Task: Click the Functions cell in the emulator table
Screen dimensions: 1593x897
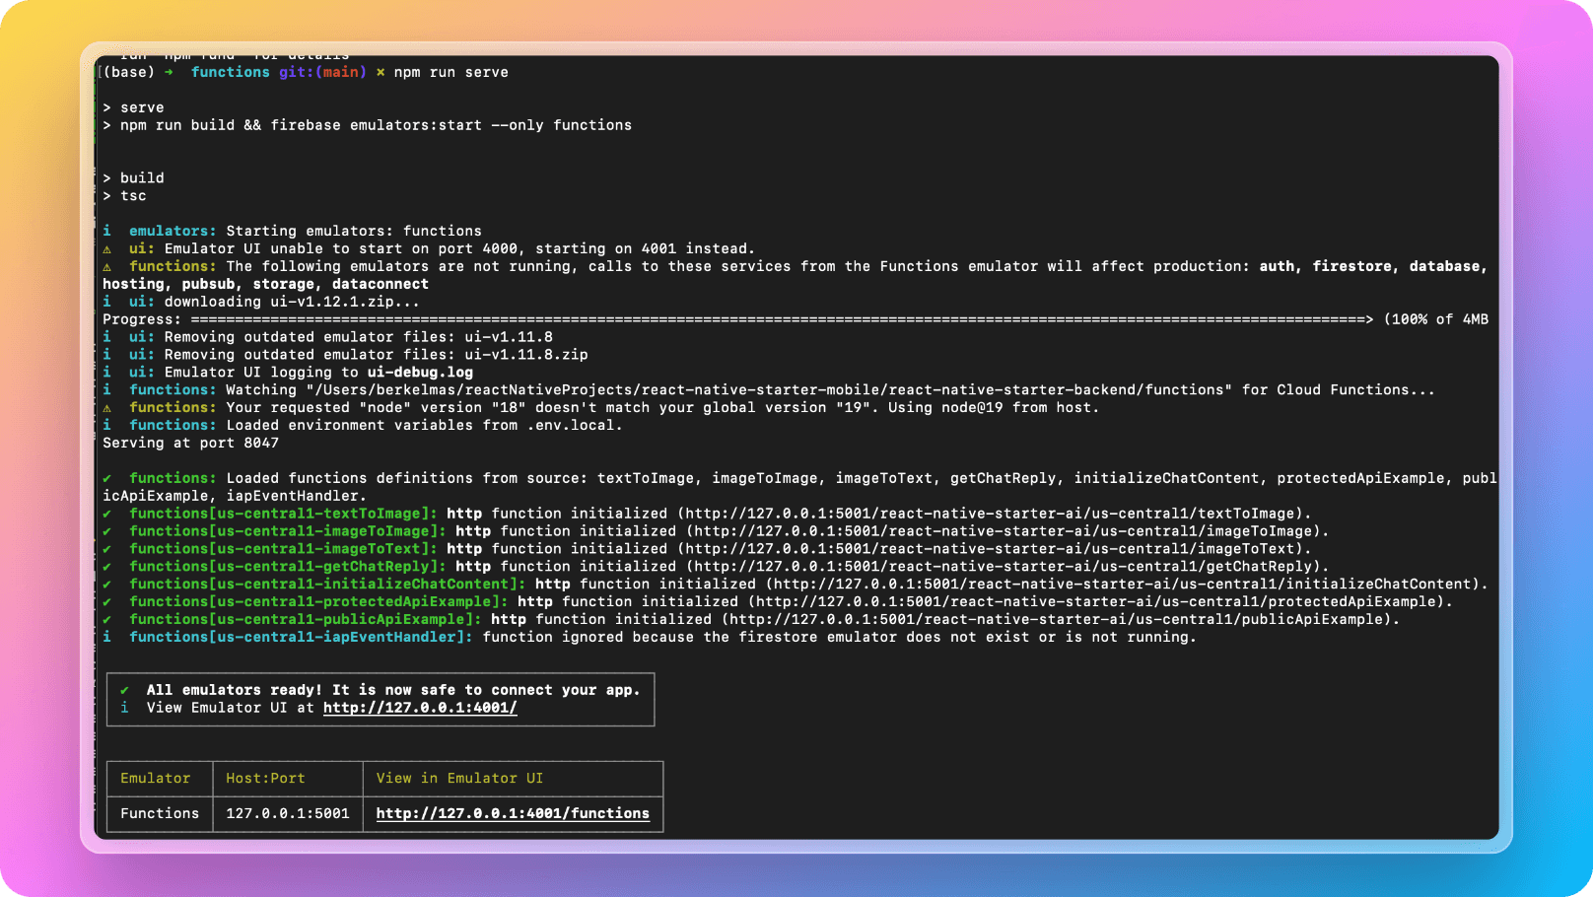Action: tap(160, 813)
